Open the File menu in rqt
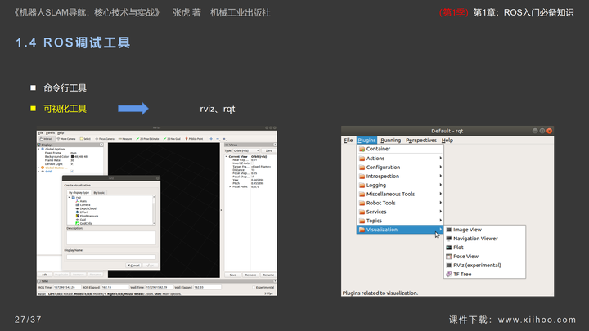Viewport: 589px width, 331px height. coord(348,141)
